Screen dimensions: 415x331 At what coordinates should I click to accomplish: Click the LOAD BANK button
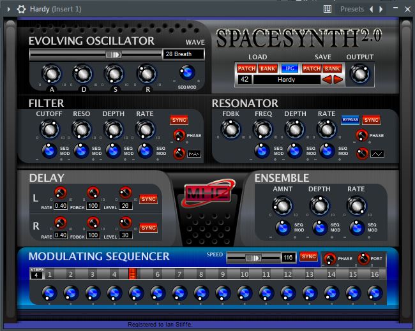click(268, 69)
